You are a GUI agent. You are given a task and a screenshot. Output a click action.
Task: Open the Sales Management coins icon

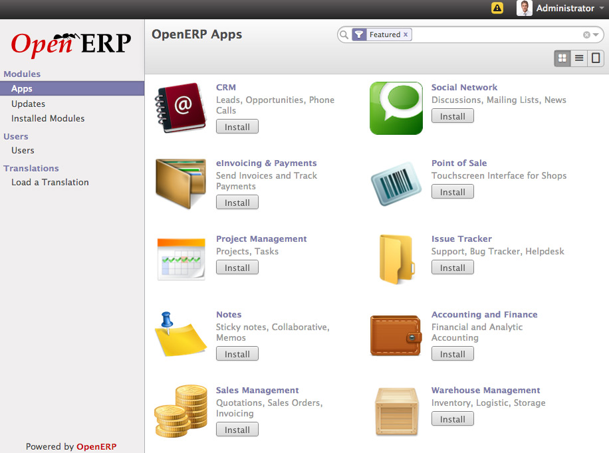[x=181, y=410]
